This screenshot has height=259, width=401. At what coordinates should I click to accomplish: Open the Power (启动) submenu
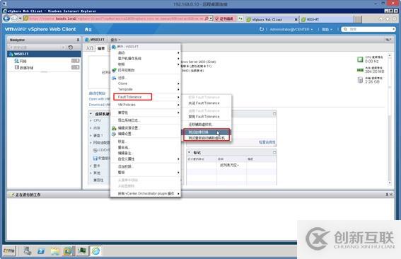tap(146, 53)
